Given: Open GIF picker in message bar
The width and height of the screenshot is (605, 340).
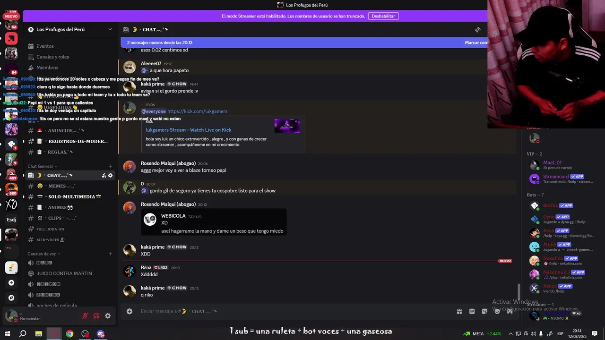Looking at the screenshot, I should tap(472, 311).
